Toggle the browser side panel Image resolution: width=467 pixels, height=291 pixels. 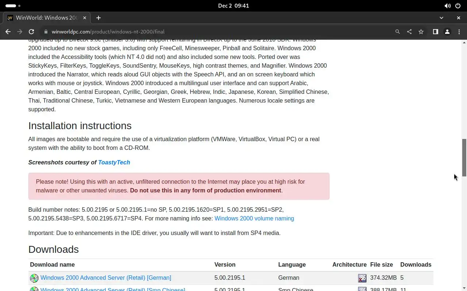pos(435,32)
